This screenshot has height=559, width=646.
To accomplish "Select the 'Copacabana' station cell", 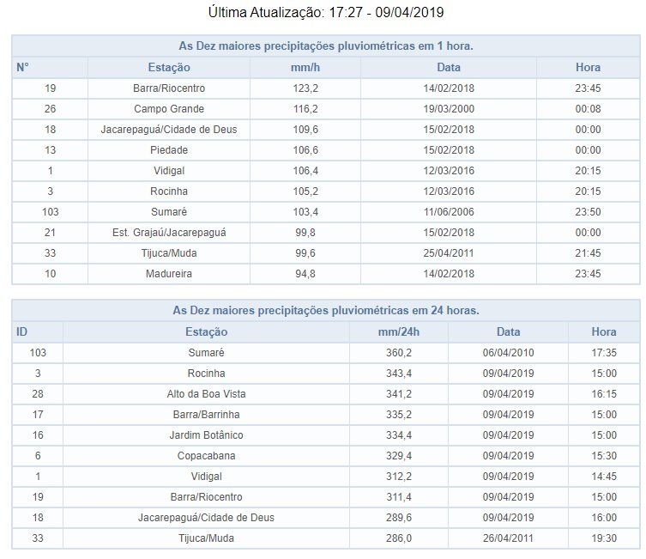I will point(207,456).
